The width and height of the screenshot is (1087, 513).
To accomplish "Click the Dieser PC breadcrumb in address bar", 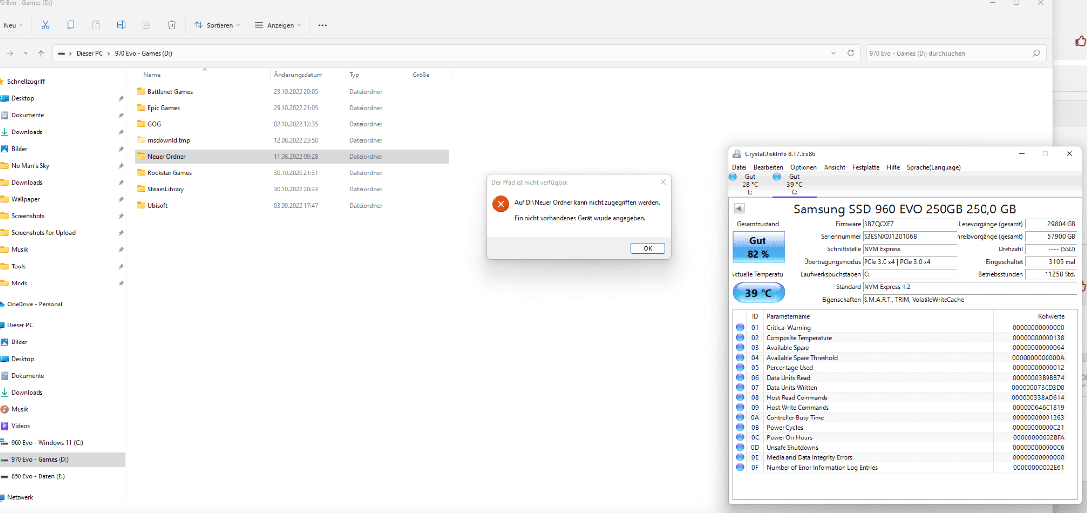I will tap(89, 53).
